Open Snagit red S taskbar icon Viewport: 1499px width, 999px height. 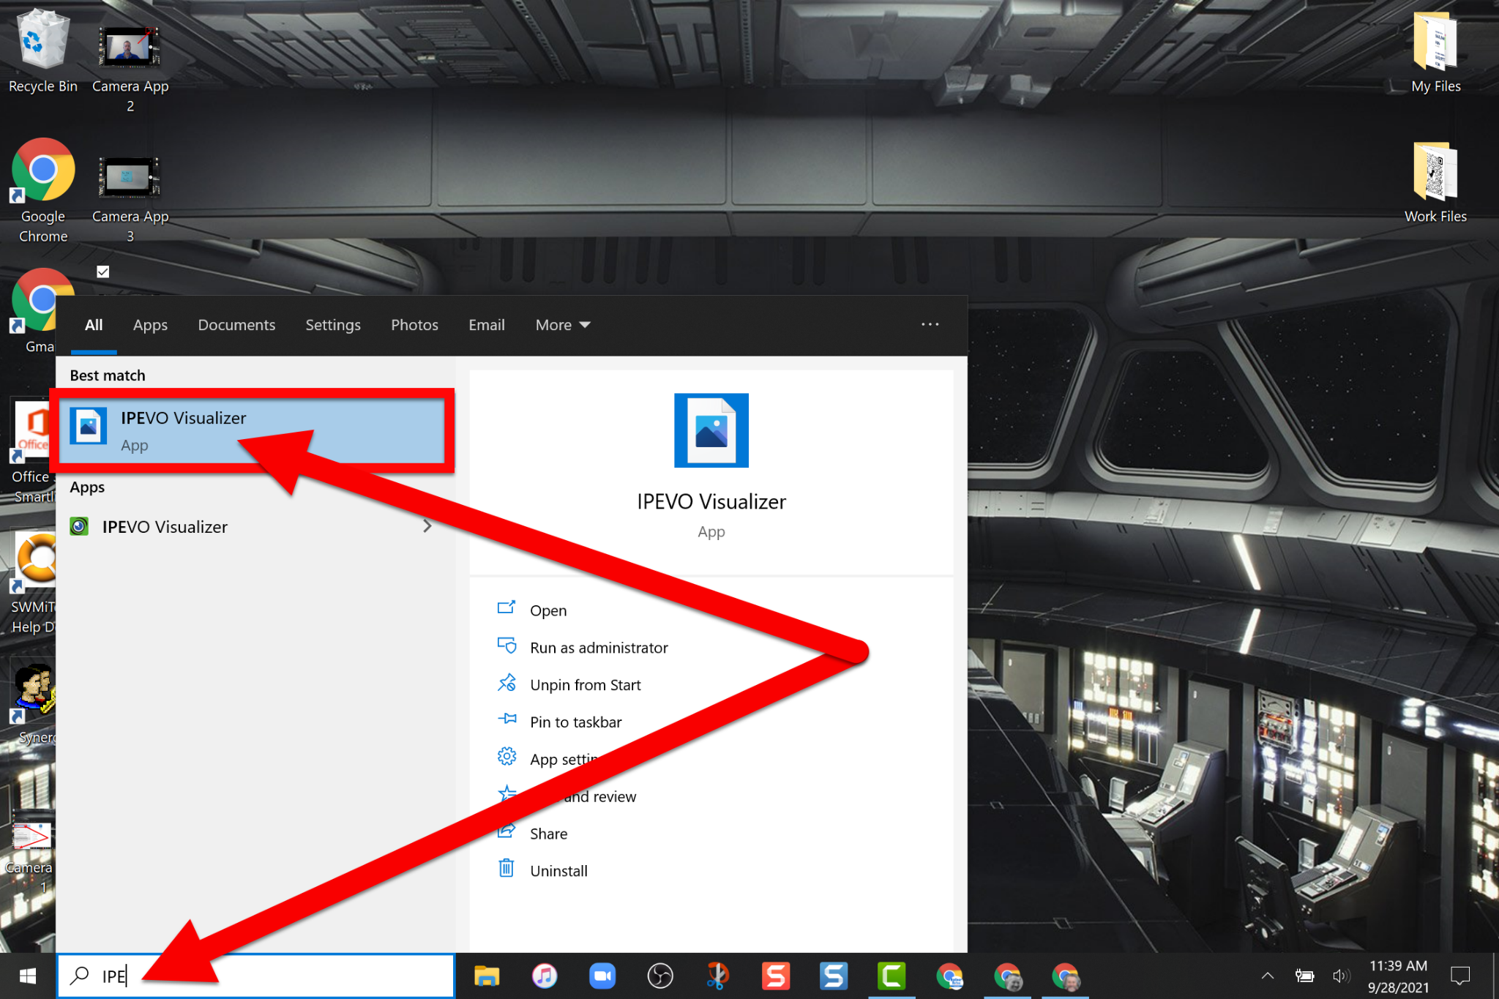[x=776, y=976]
